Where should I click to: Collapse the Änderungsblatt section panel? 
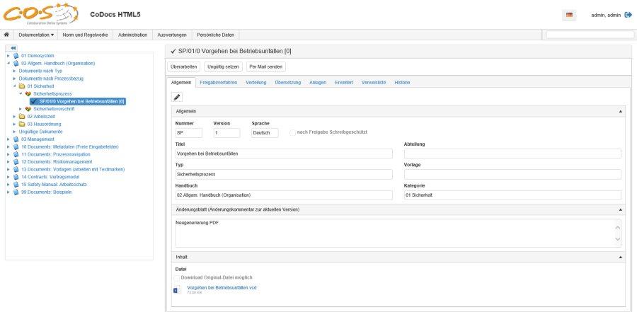(x=621, y=210)
